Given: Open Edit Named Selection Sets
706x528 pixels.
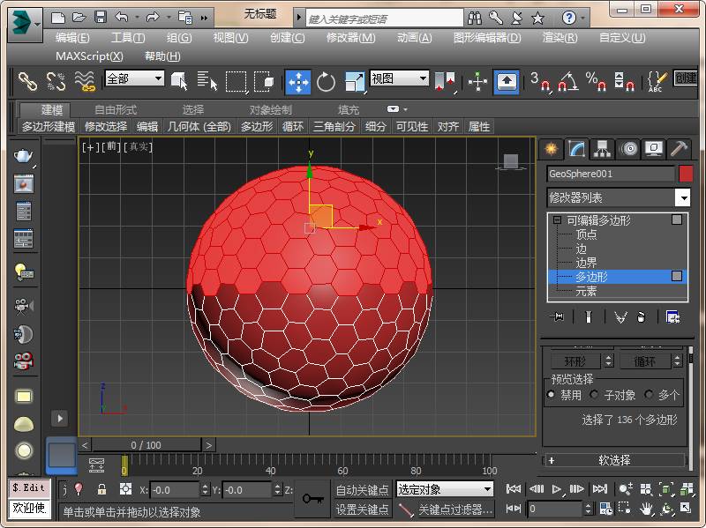Looking at the screenshot, I should [657, 82].
